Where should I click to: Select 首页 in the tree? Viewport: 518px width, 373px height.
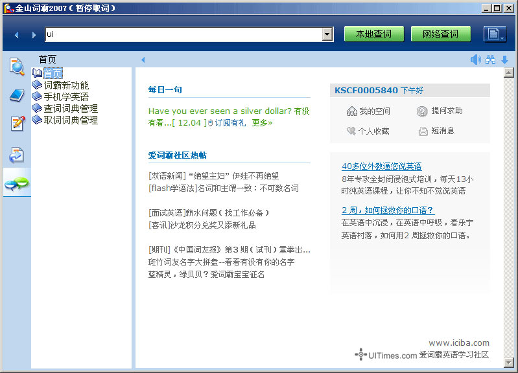[x=53, y=73]
